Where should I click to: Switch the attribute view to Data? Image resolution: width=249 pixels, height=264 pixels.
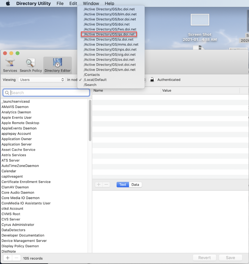tap(135, 185)
